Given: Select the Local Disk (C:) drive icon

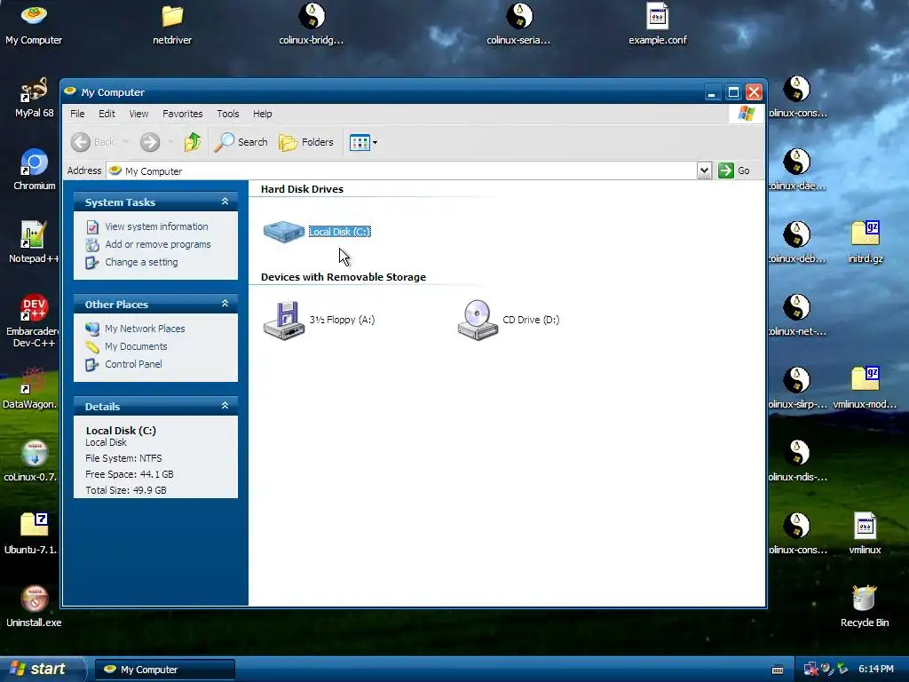Looking at the screenshot, I should [x=283, y=232].
